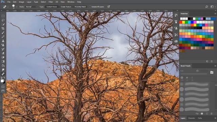The width and height of the screenshot is (217, 122).
Task: Click the top brush stroke preset
Action: pos(197,84)
